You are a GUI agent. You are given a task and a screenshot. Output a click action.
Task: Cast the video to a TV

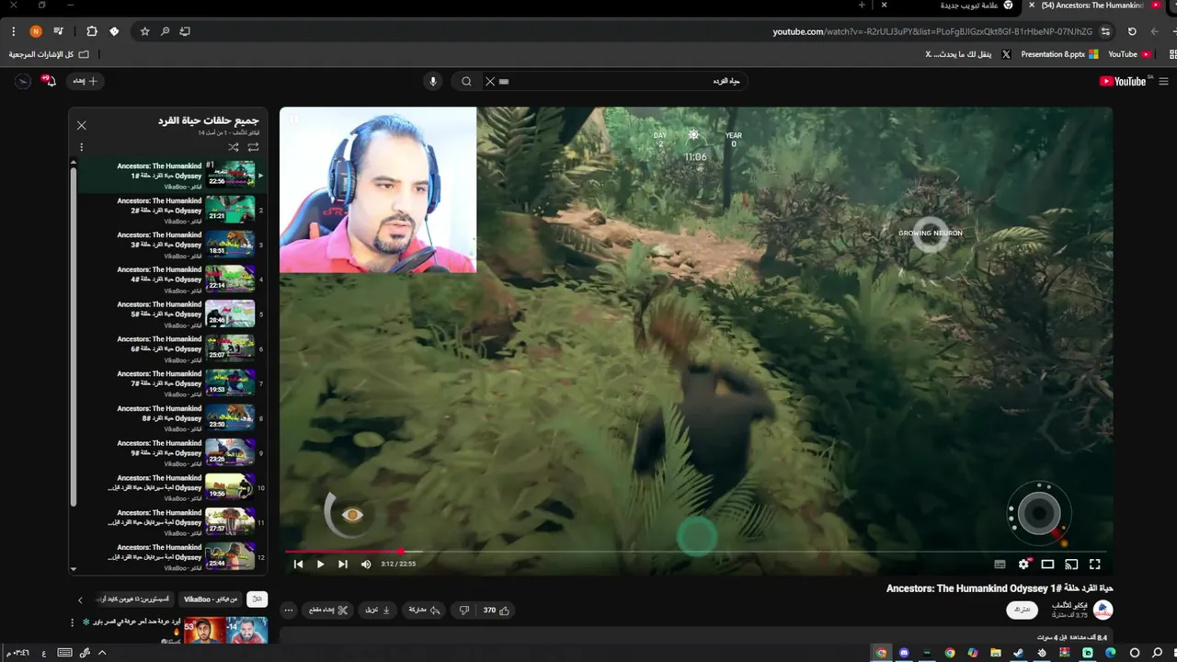1071,565
